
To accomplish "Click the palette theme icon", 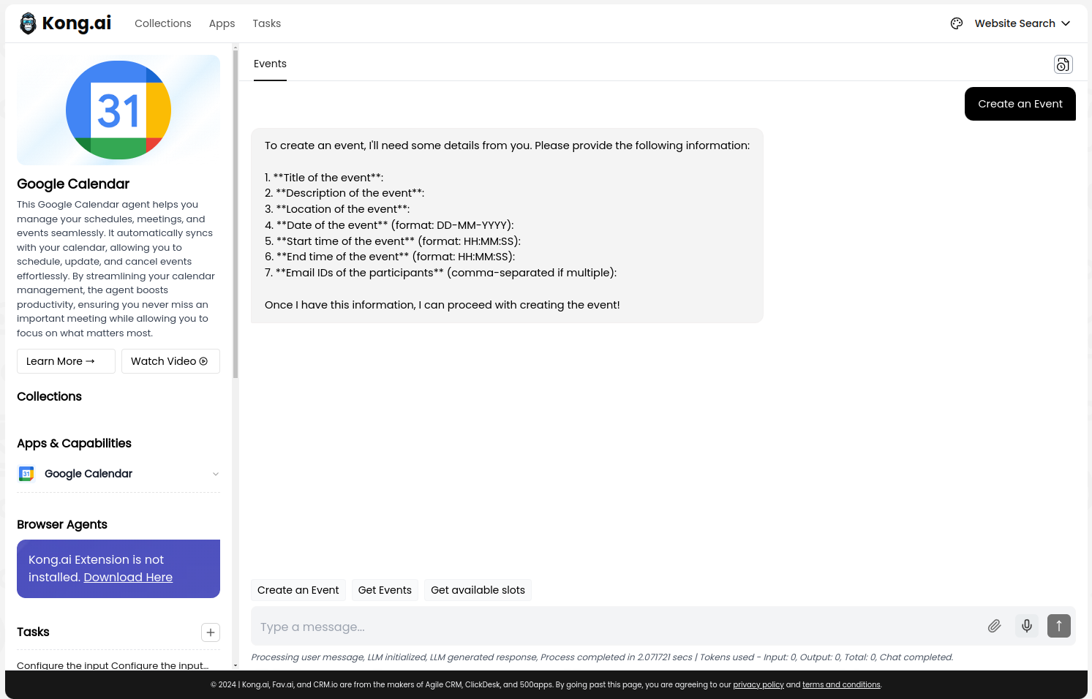I will pyautogui.click(x=957, y=23).
